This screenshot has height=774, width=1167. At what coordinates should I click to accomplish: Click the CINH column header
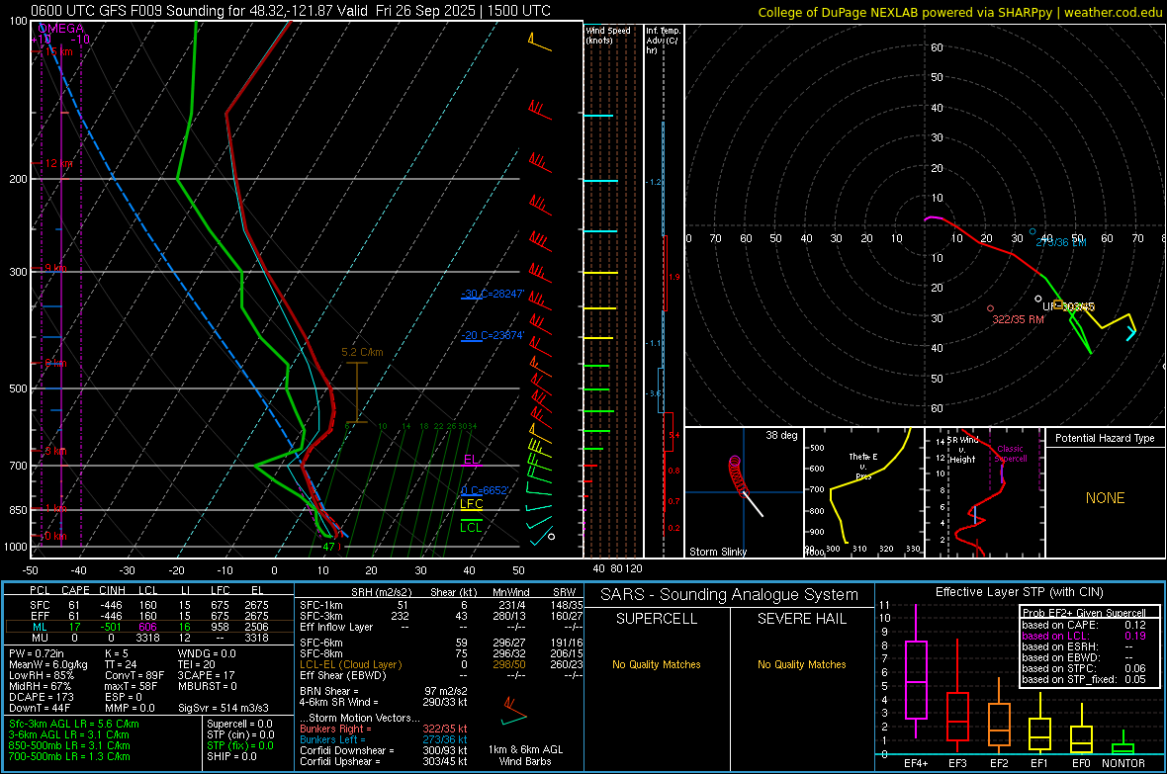pyautogui.click(x=112, y=590)
